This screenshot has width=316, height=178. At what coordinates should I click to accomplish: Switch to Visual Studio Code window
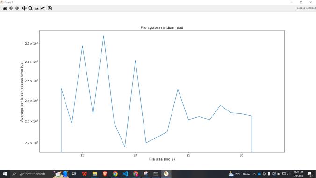(125, 174)
